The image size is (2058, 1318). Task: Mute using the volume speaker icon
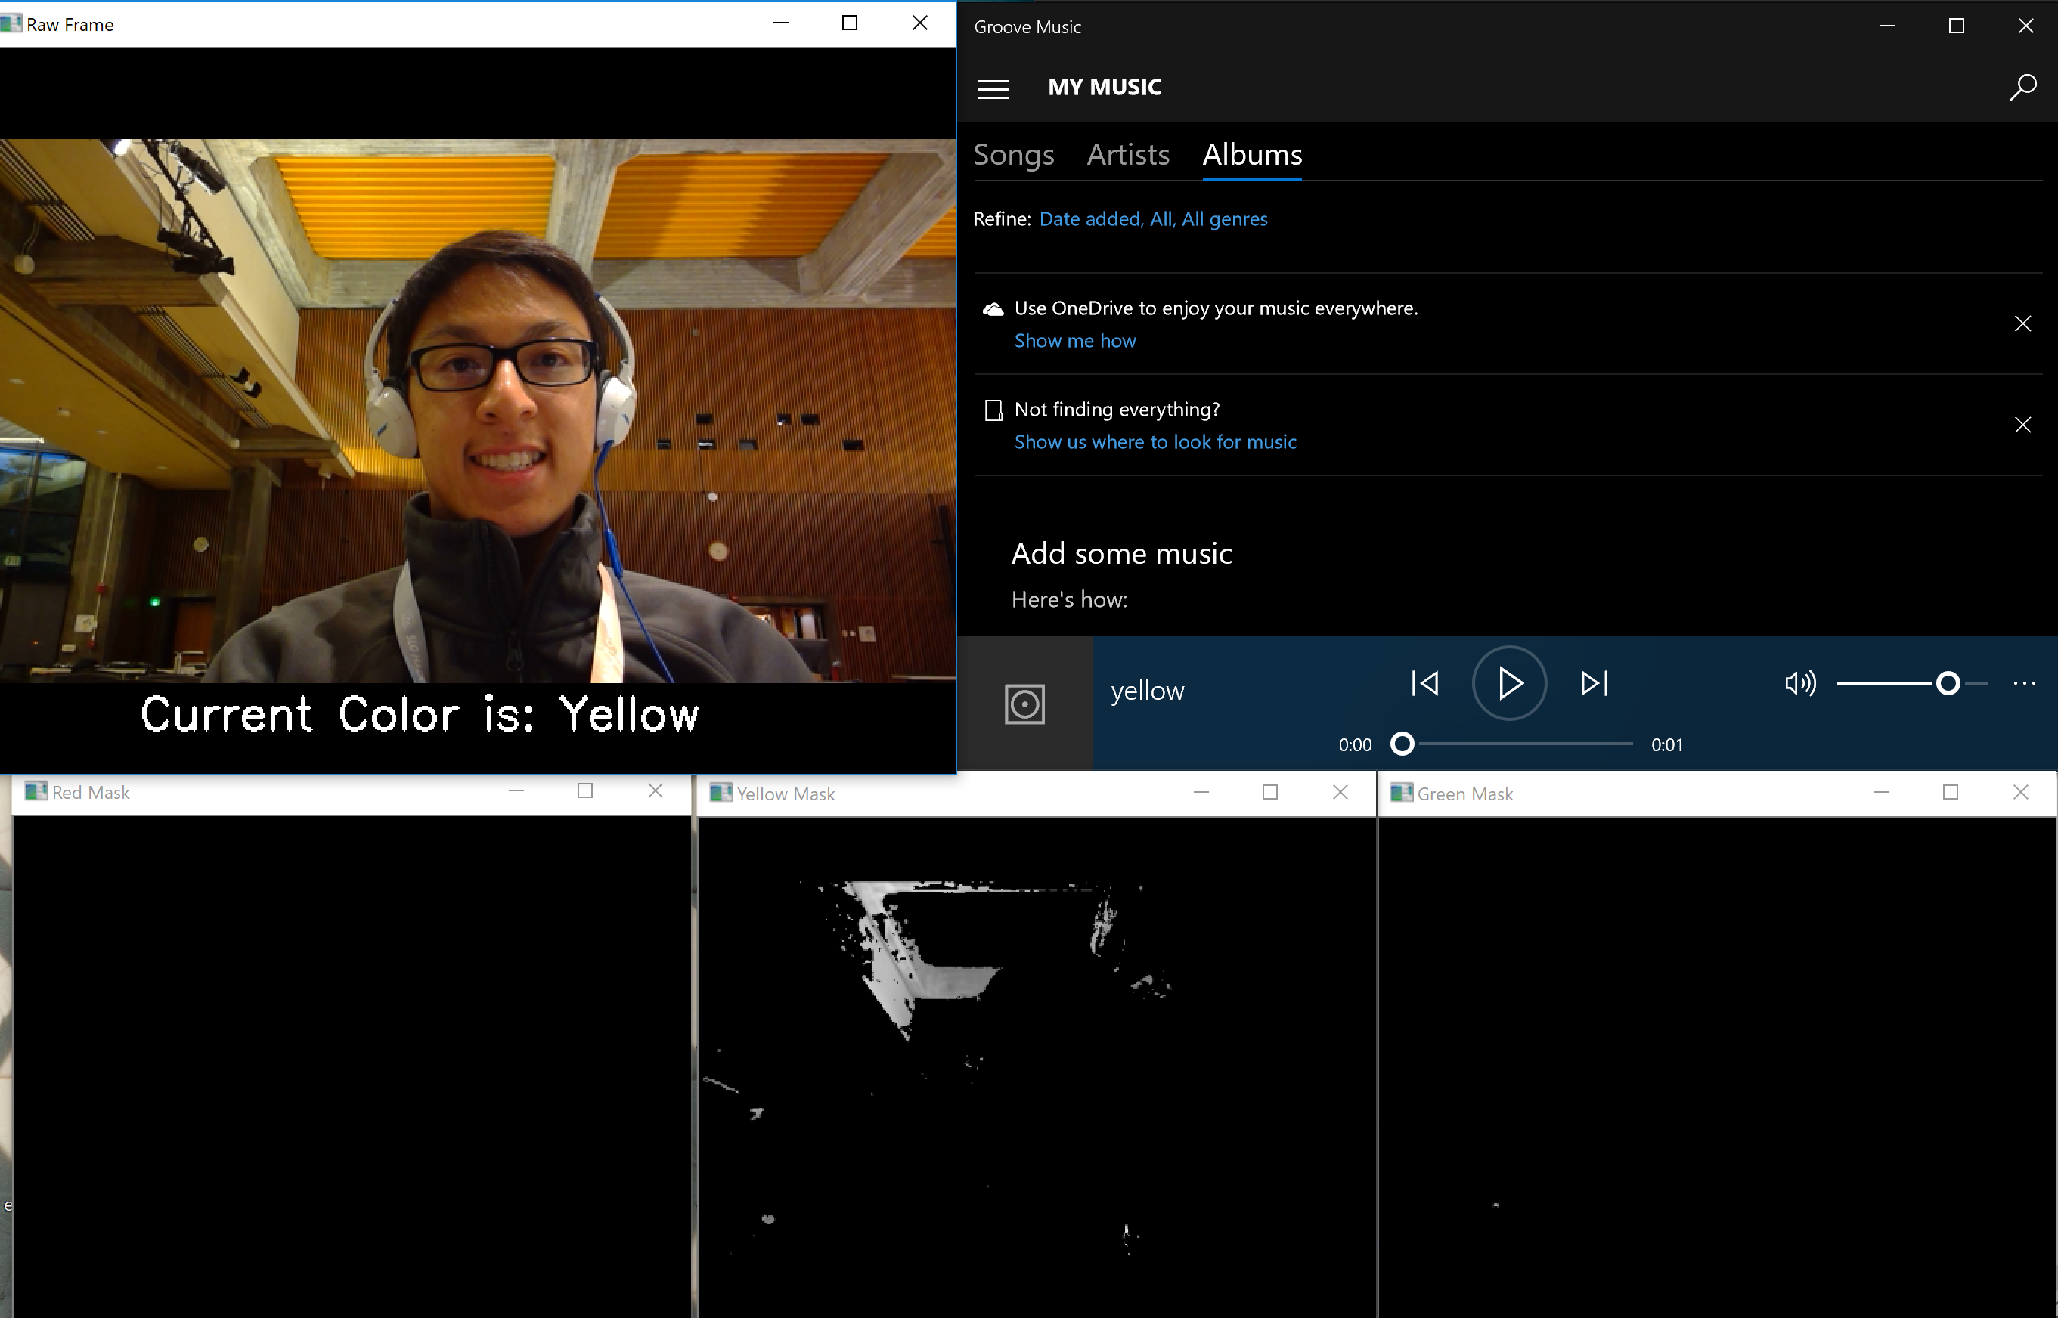click(1799, 683)
